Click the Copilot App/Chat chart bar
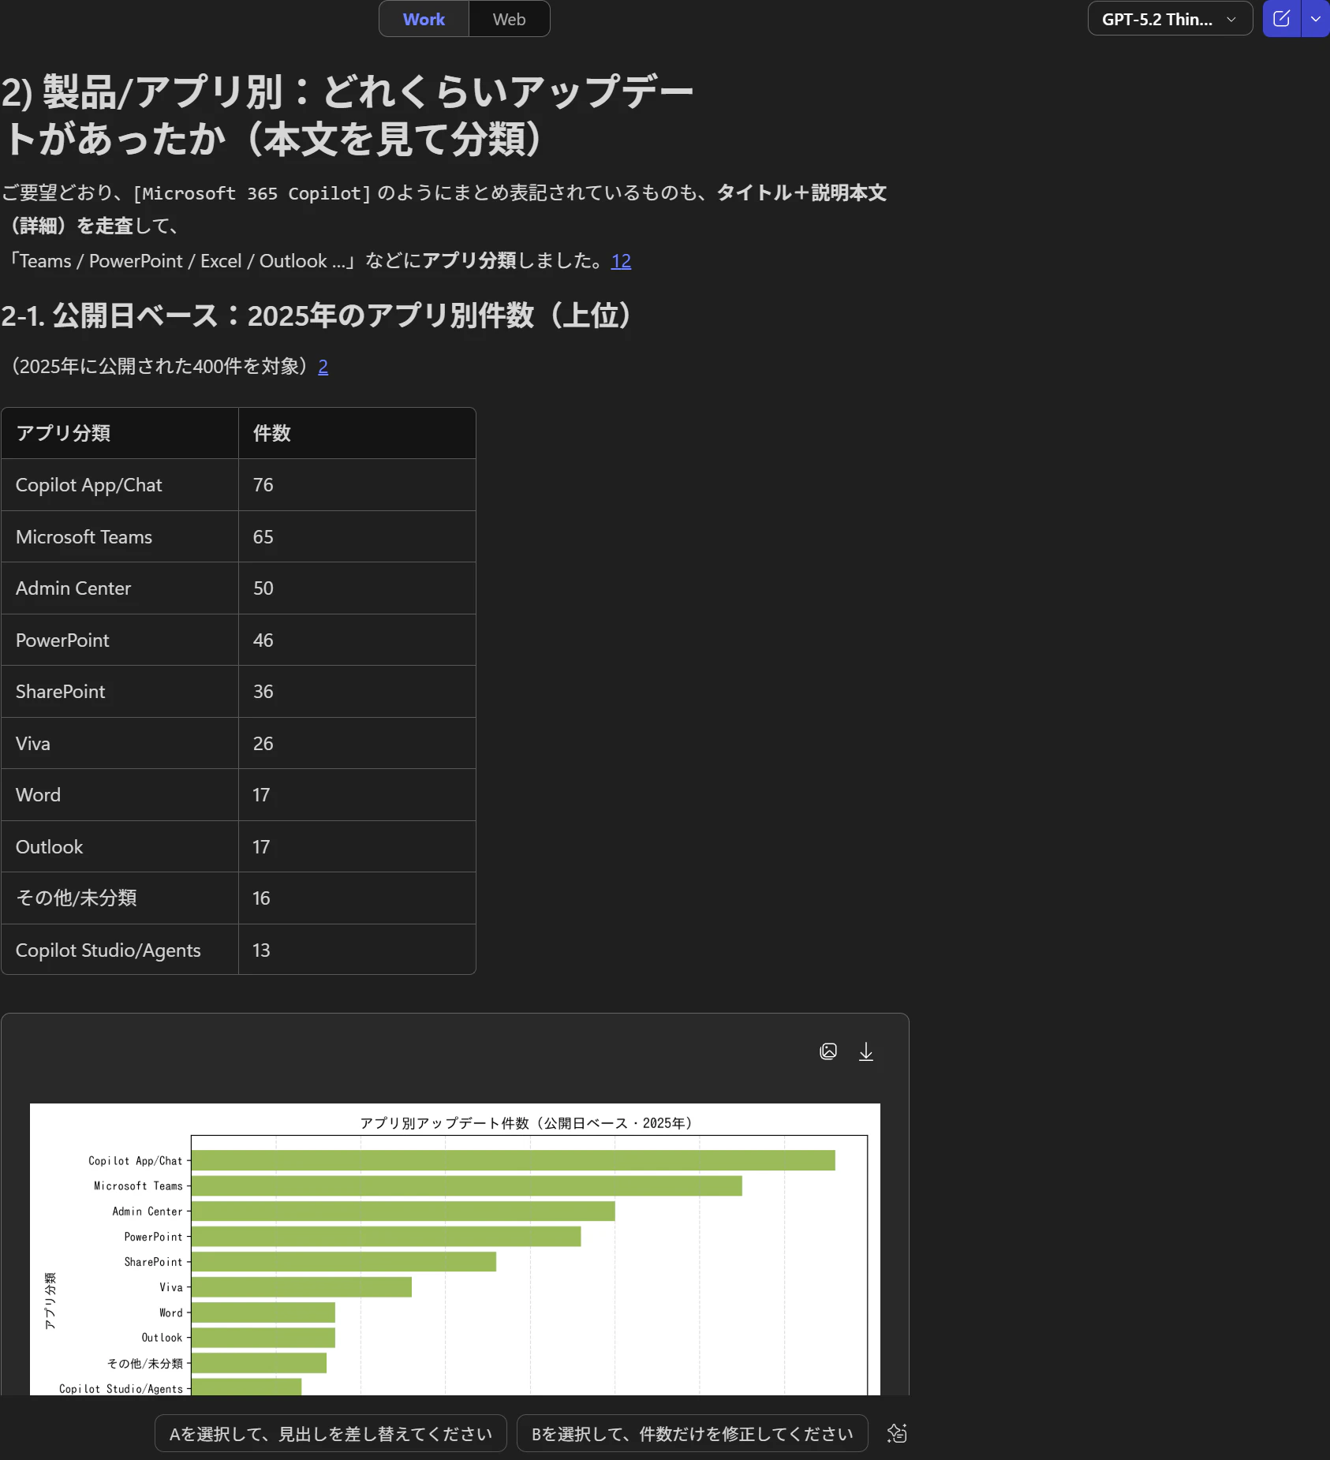The image size is (1330, 1460). click(x=514, y=1160)
